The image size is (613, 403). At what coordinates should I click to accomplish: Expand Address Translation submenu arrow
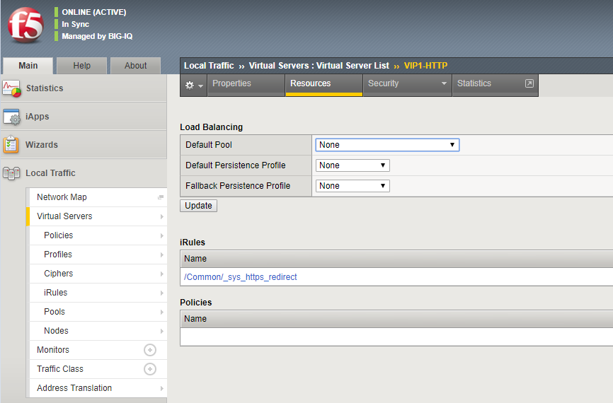pyautogui.click(x=162, y=389)
